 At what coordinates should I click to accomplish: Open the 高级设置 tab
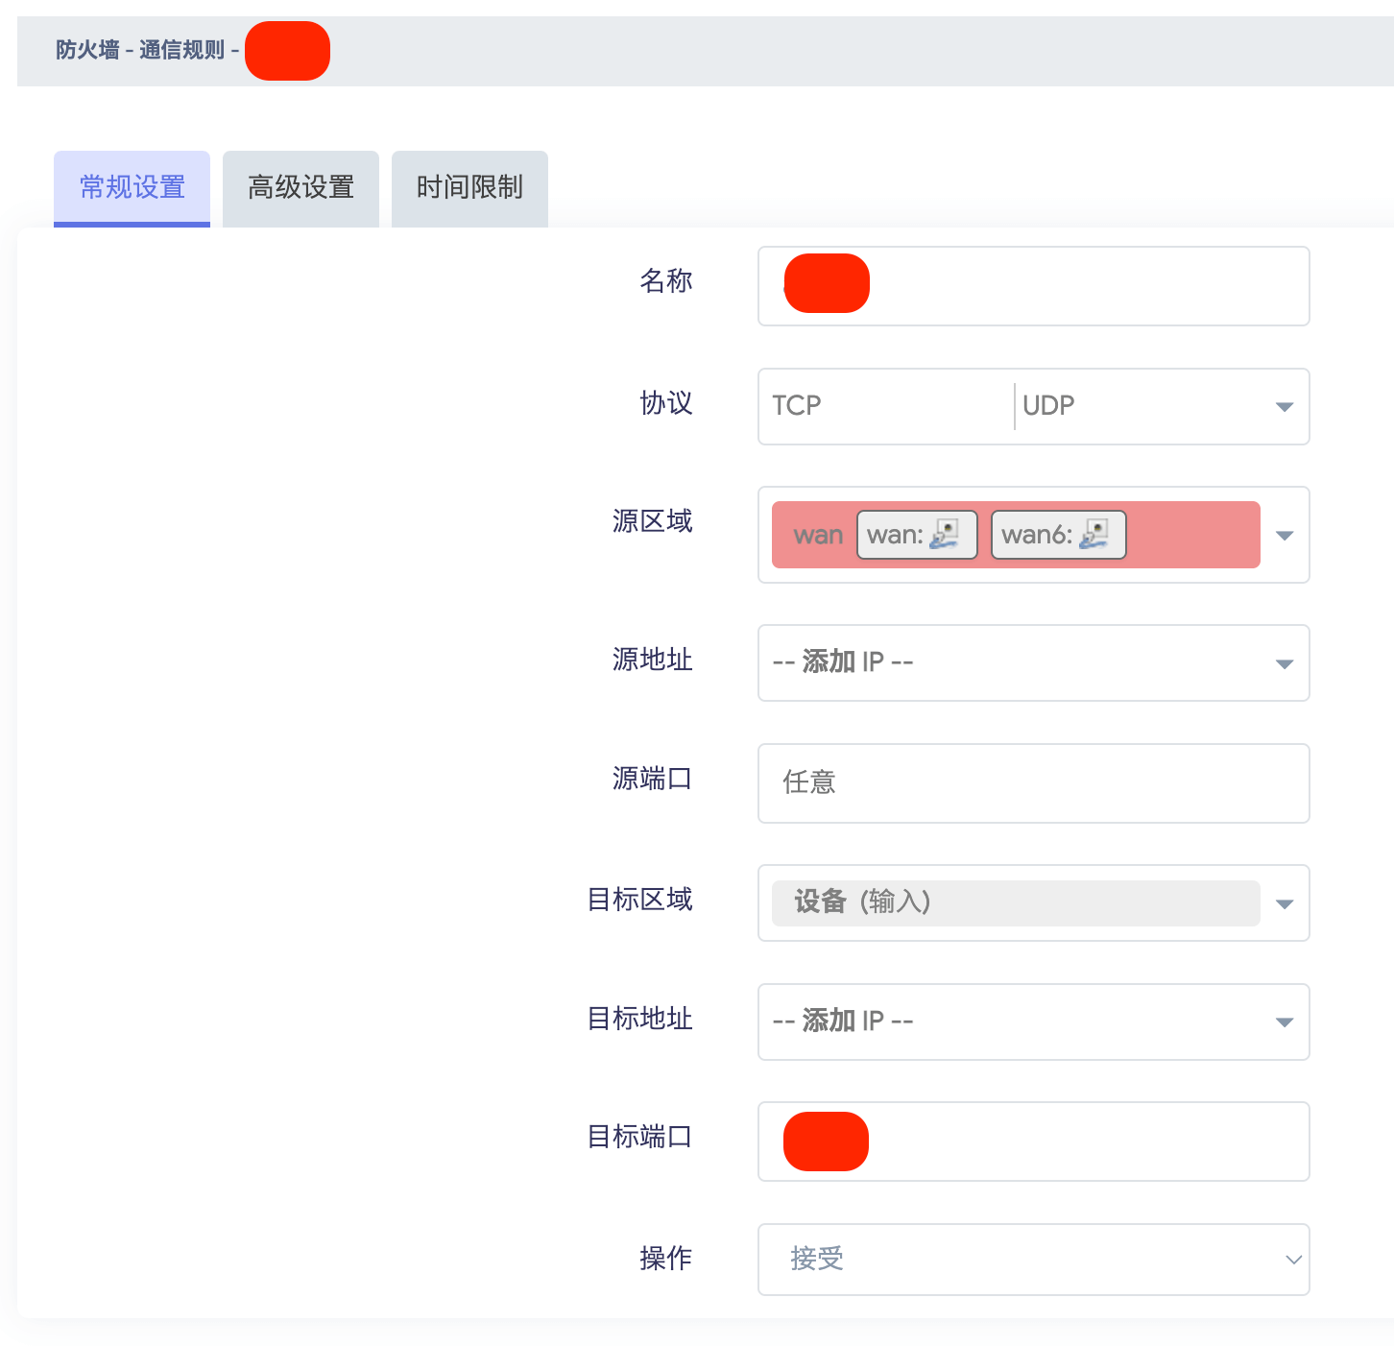300,187
